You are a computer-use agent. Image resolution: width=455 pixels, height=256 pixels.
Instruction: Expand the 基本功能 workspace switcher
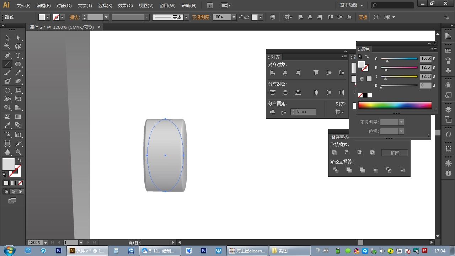pyautogui.click(x=351, y=5)
